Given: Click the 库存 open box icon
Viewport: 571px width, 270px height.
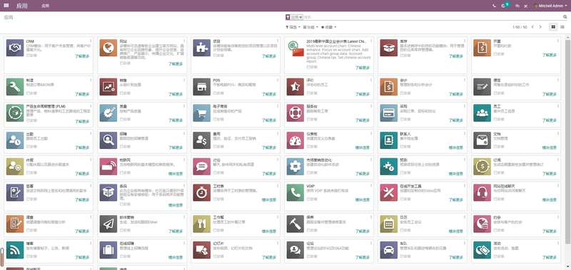Looking at the screenshot, I should point(388,48).
